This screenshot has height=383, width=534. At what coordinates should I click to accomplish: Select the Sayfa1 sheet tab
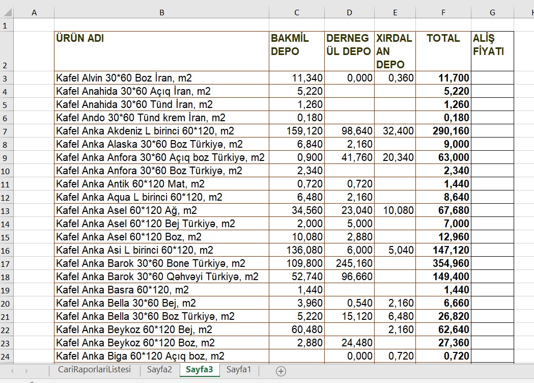pos(239,370)
